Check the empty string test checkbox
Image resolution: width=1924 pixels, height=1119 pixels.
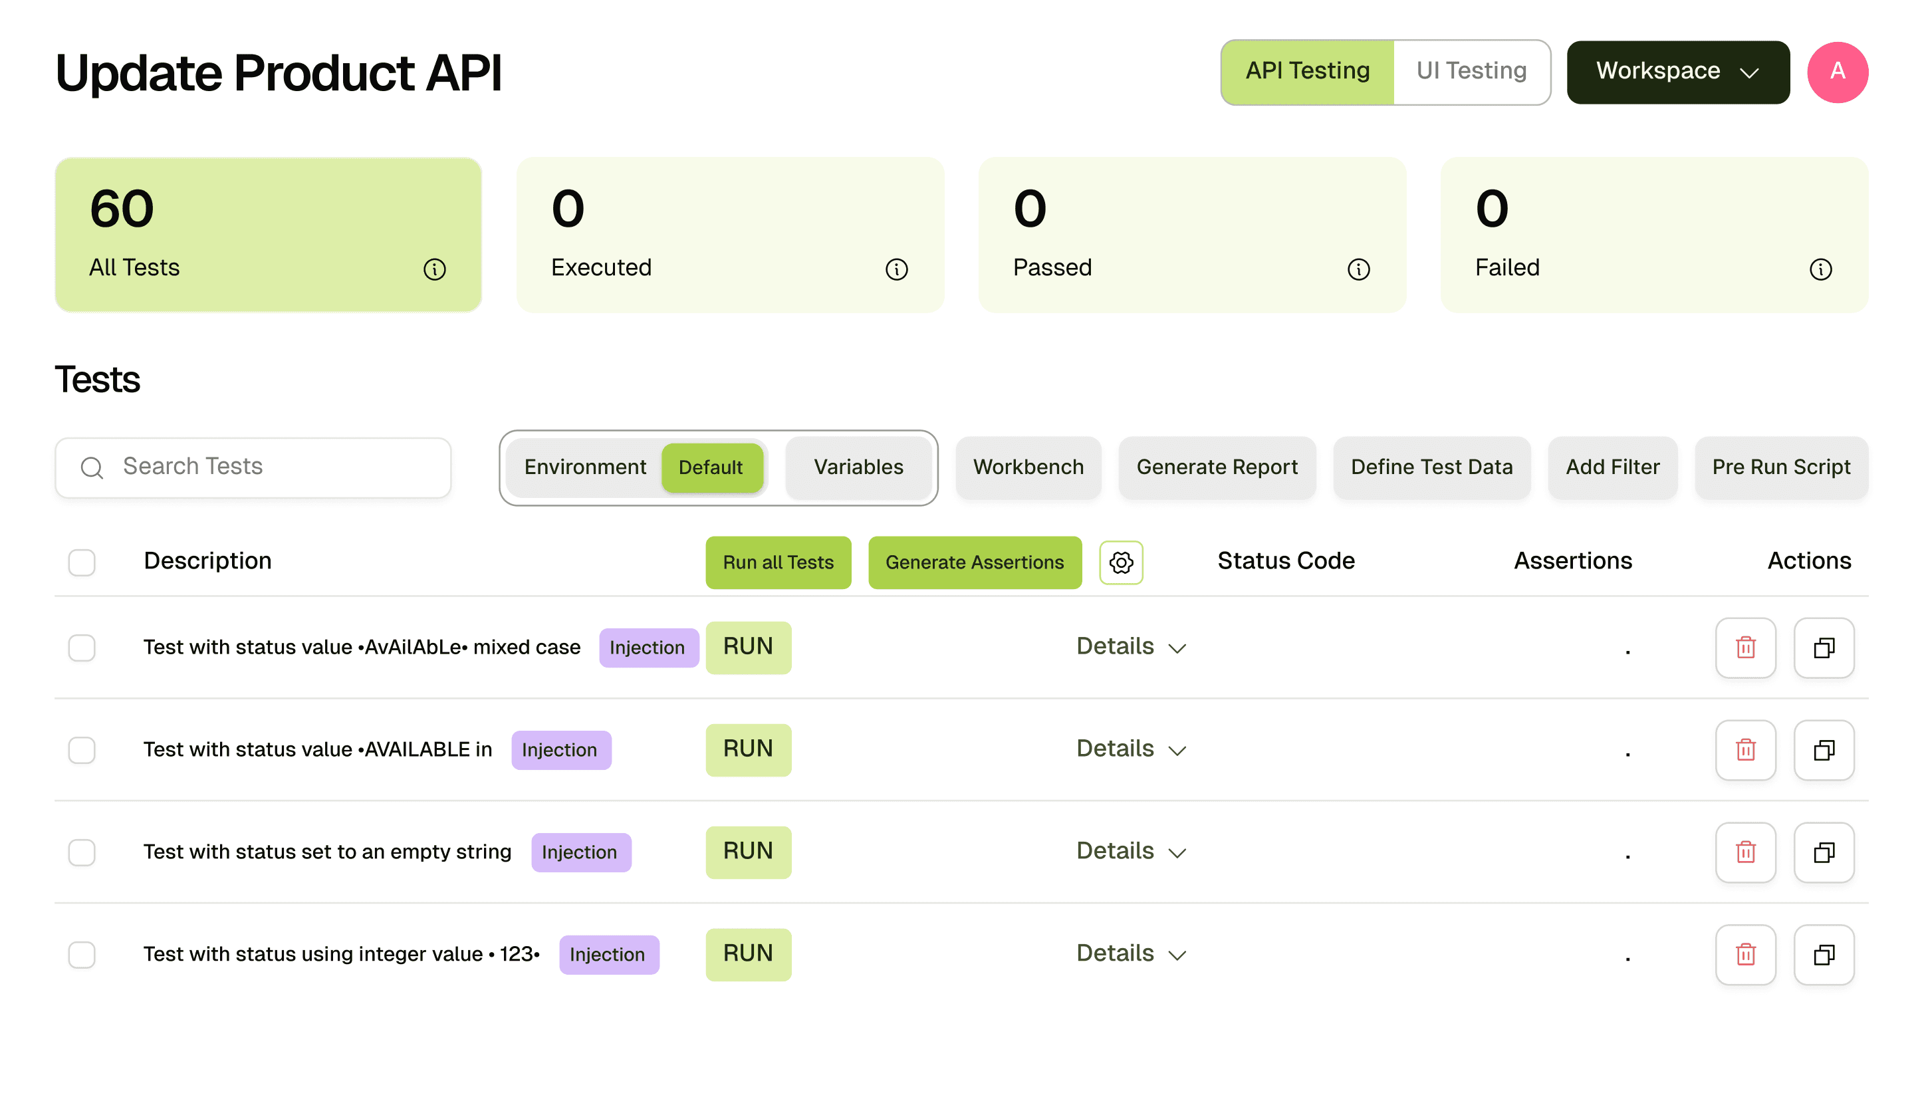pyautogui.click(x=82, y=852)
